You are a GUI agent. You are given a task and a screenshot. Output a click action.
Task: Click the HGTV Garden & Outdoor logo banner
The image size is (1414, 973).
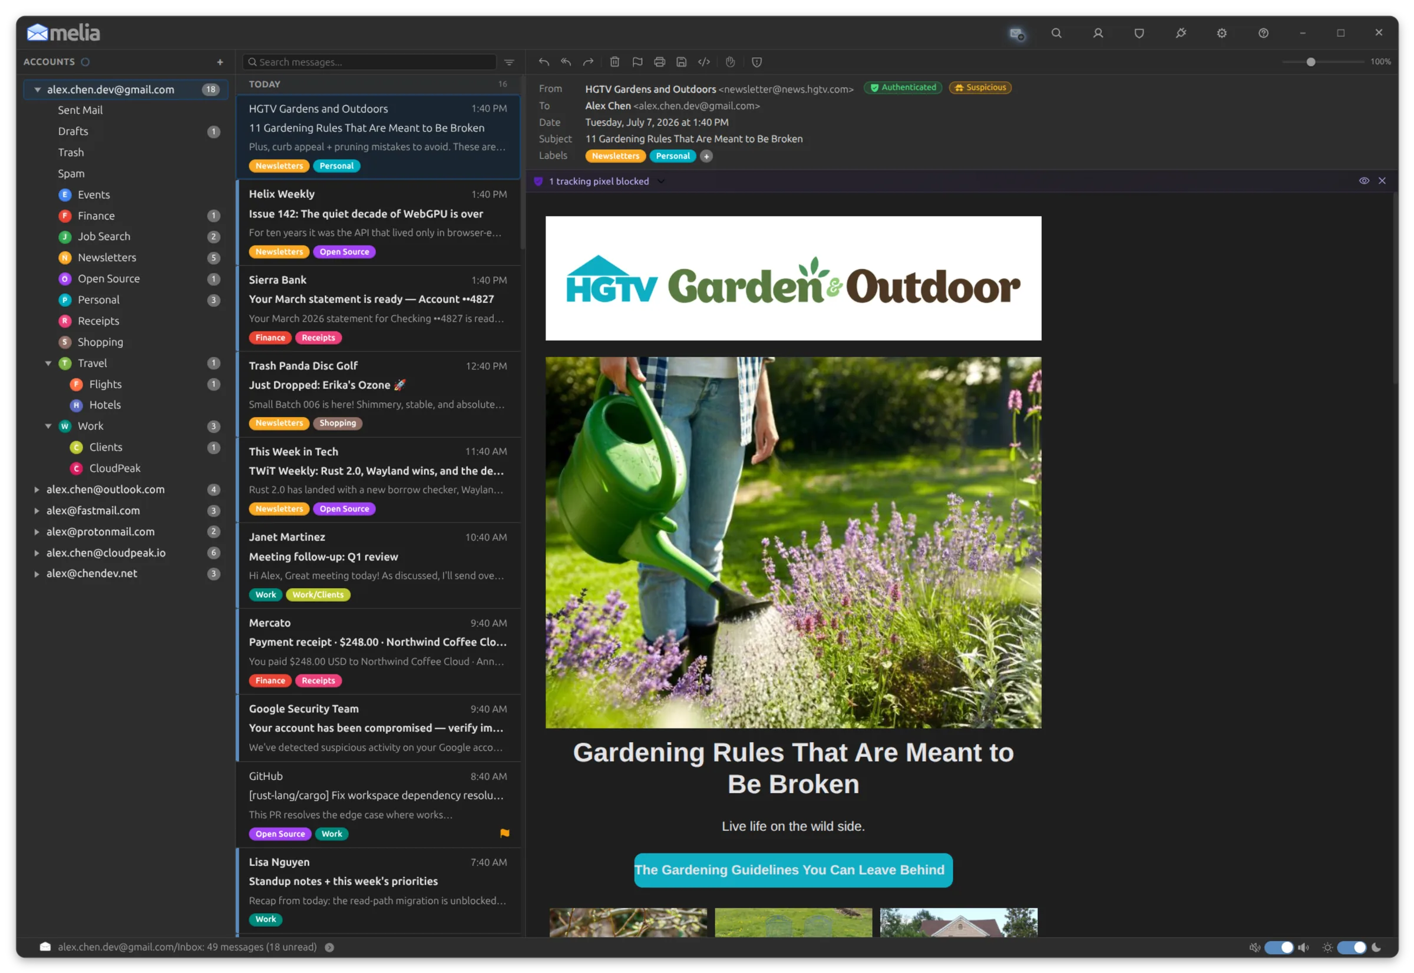point(793,279)
